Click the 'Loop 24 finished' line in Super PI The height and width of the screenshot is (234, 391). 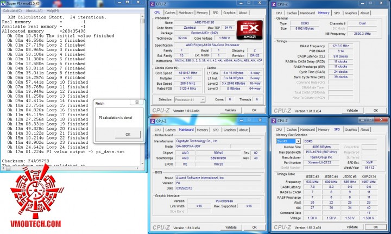tap(47, 147)
